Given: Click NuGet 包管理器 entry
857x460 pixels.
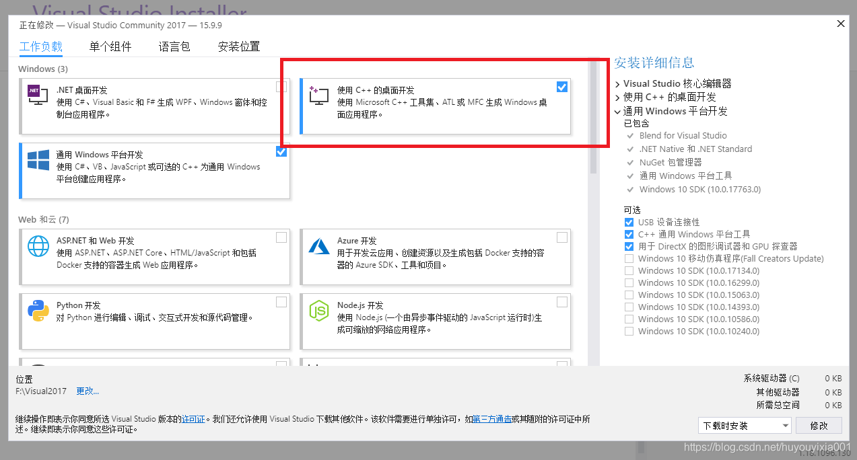Looking at the screenshot, I should pyautogui.click(x=671, y=162).
